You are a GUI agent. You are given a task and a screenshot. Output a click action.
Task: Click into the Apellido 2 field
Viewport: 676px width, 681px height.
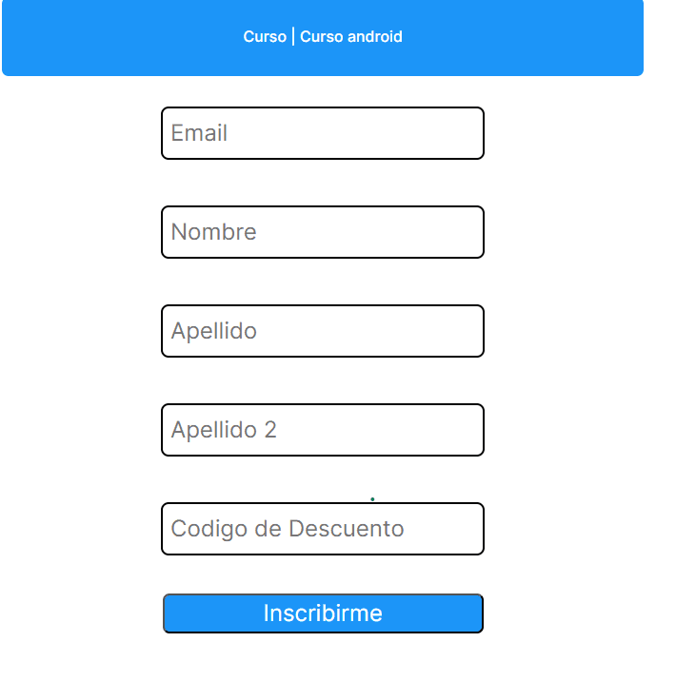[322, 430]
